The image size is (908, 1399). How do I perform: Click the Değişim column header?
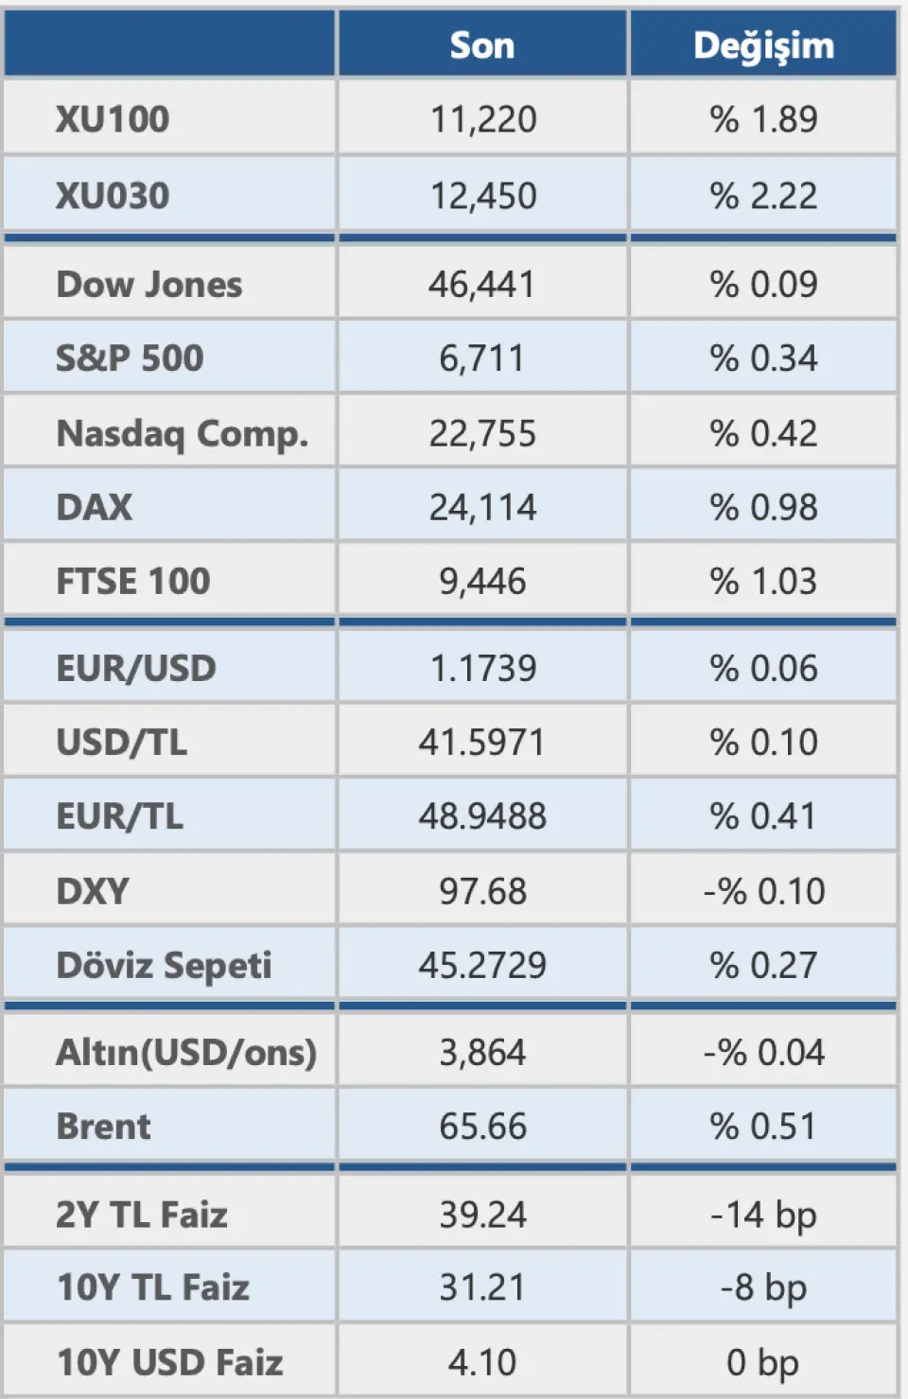pos(763,45)
